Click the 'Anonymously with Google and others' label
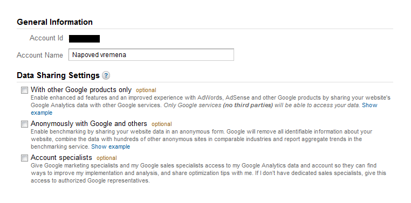The image size is (411, 203). pos(89,123)
